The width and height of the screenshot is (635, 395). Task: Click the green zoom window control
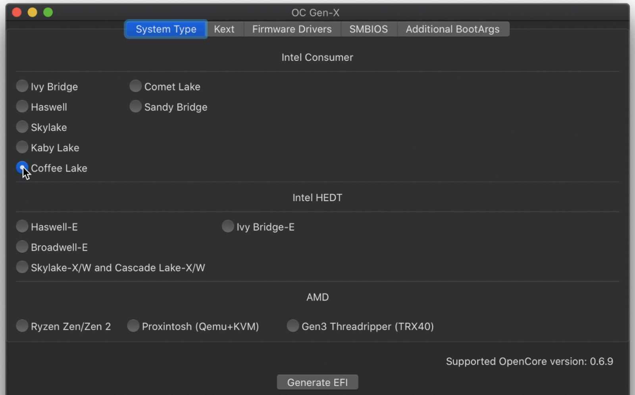point(48,12)
